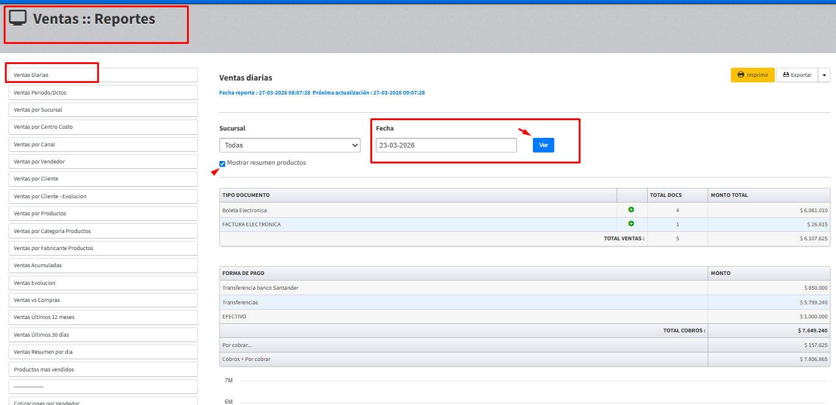The image size is (836, 405).
Task: Click the Exportar button
Action: pos(797,75)
